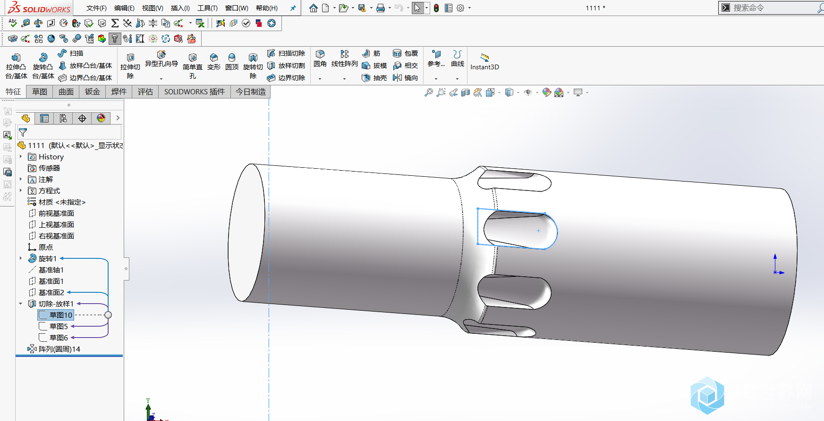This screenshot has height=421, width=824.
Task: Open the 圆角 dropdown arrow
Action: click(x=320, y=79)
